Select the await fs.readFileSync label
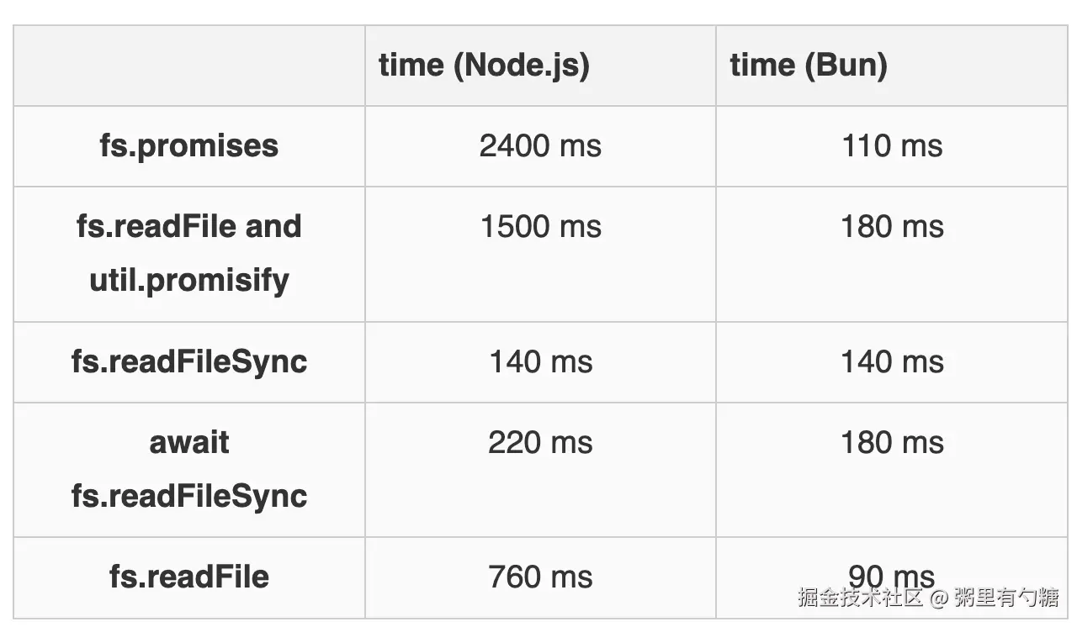 tap(188, 469)
